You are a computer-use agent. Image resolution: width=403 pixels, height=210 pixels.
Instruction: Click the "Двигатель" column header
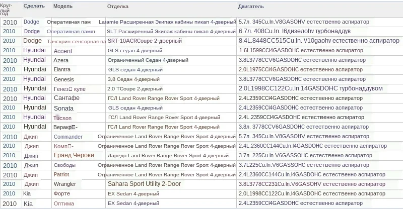pyautogui.click(x=251, y=7)
